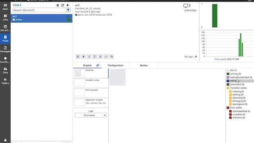Viewport: 254px width, 143px height.
Task: Switch to the Configuration tab
Action: 115,65
